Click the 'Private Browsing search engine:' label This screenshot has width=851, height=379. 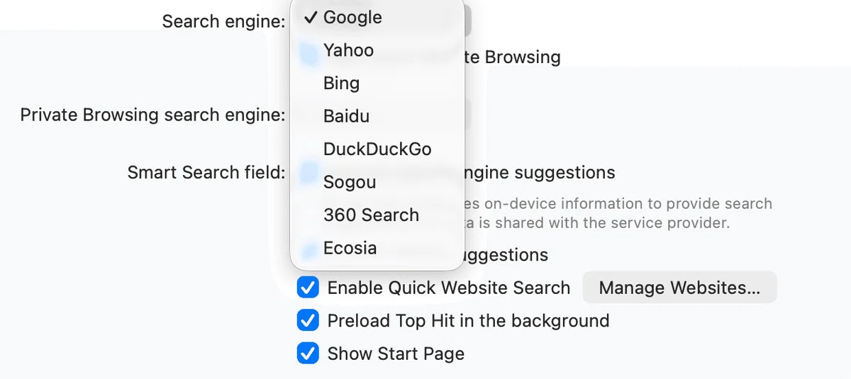pos(152,115)
